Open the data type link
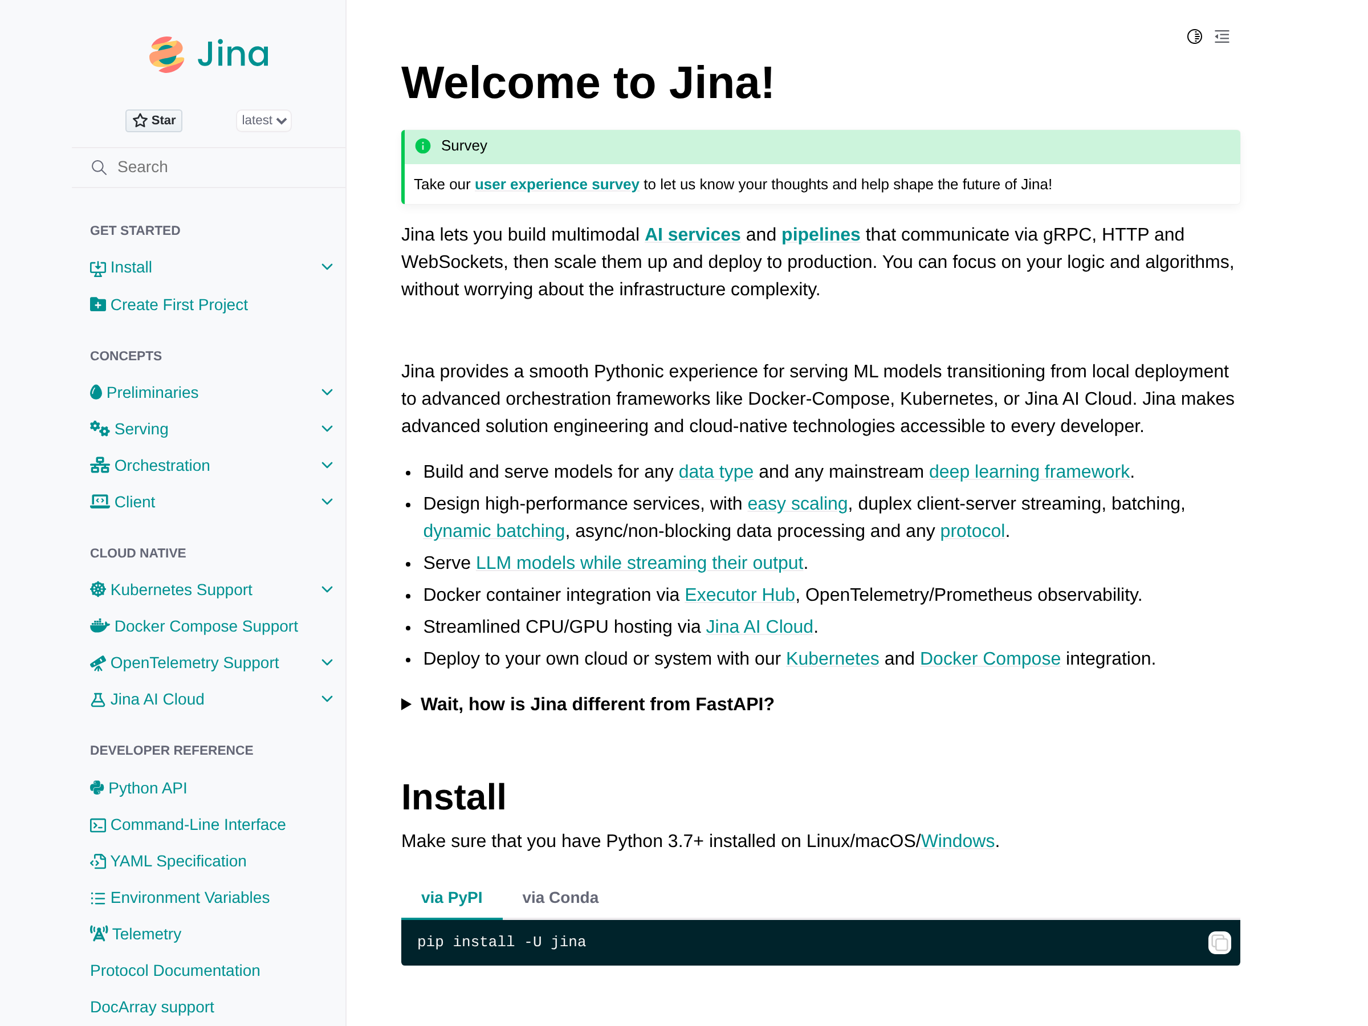 [x=715, y=472]
